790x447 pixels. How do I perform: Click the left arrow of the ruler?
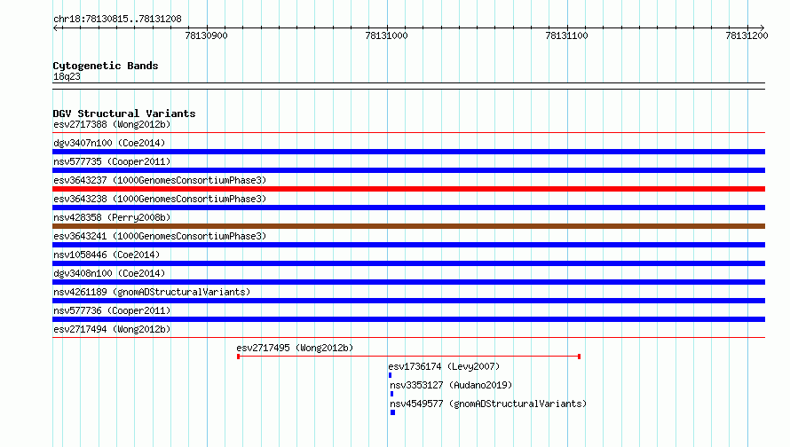pos(55,27)
